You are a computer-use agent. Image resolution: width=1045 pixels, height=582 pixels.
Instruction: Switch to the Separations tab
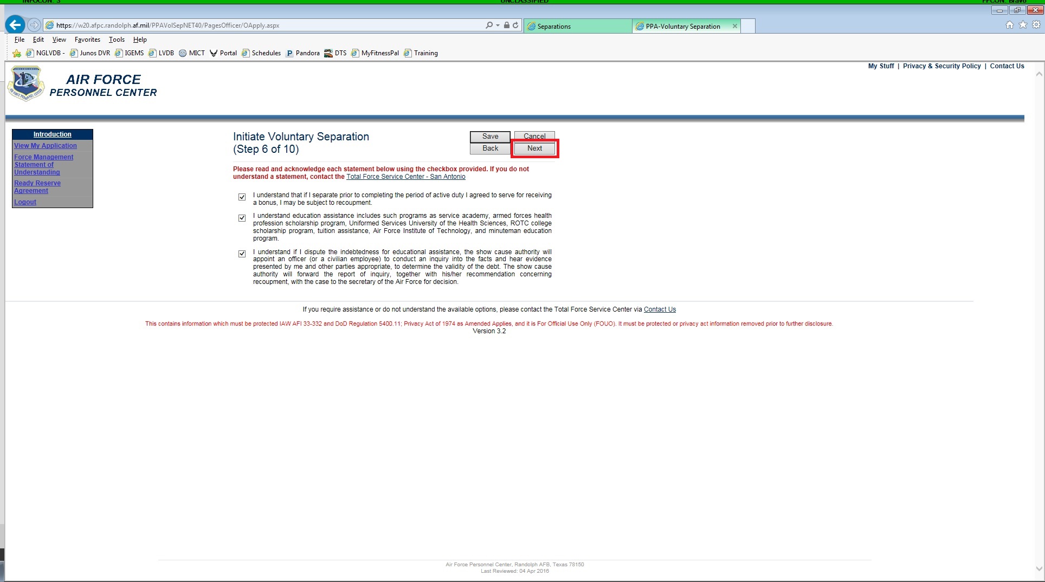577,26
